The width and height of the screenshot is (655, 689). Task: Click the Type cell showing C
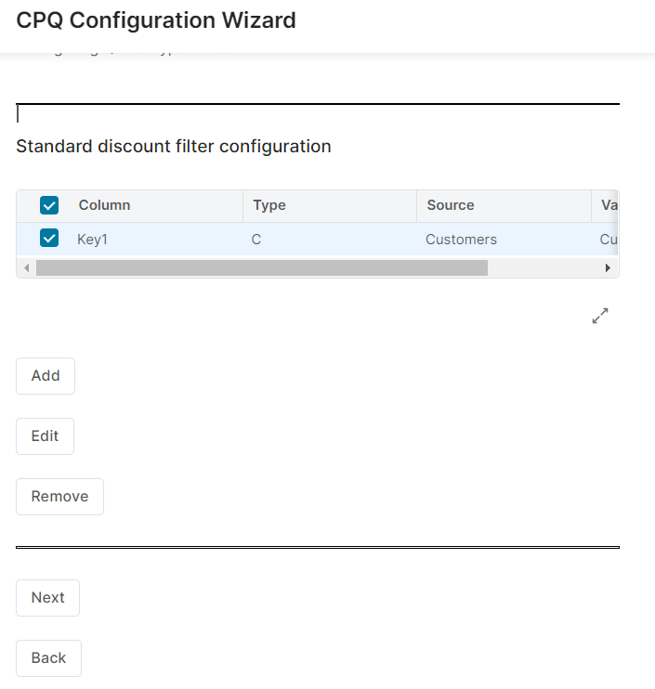[256, 240]
